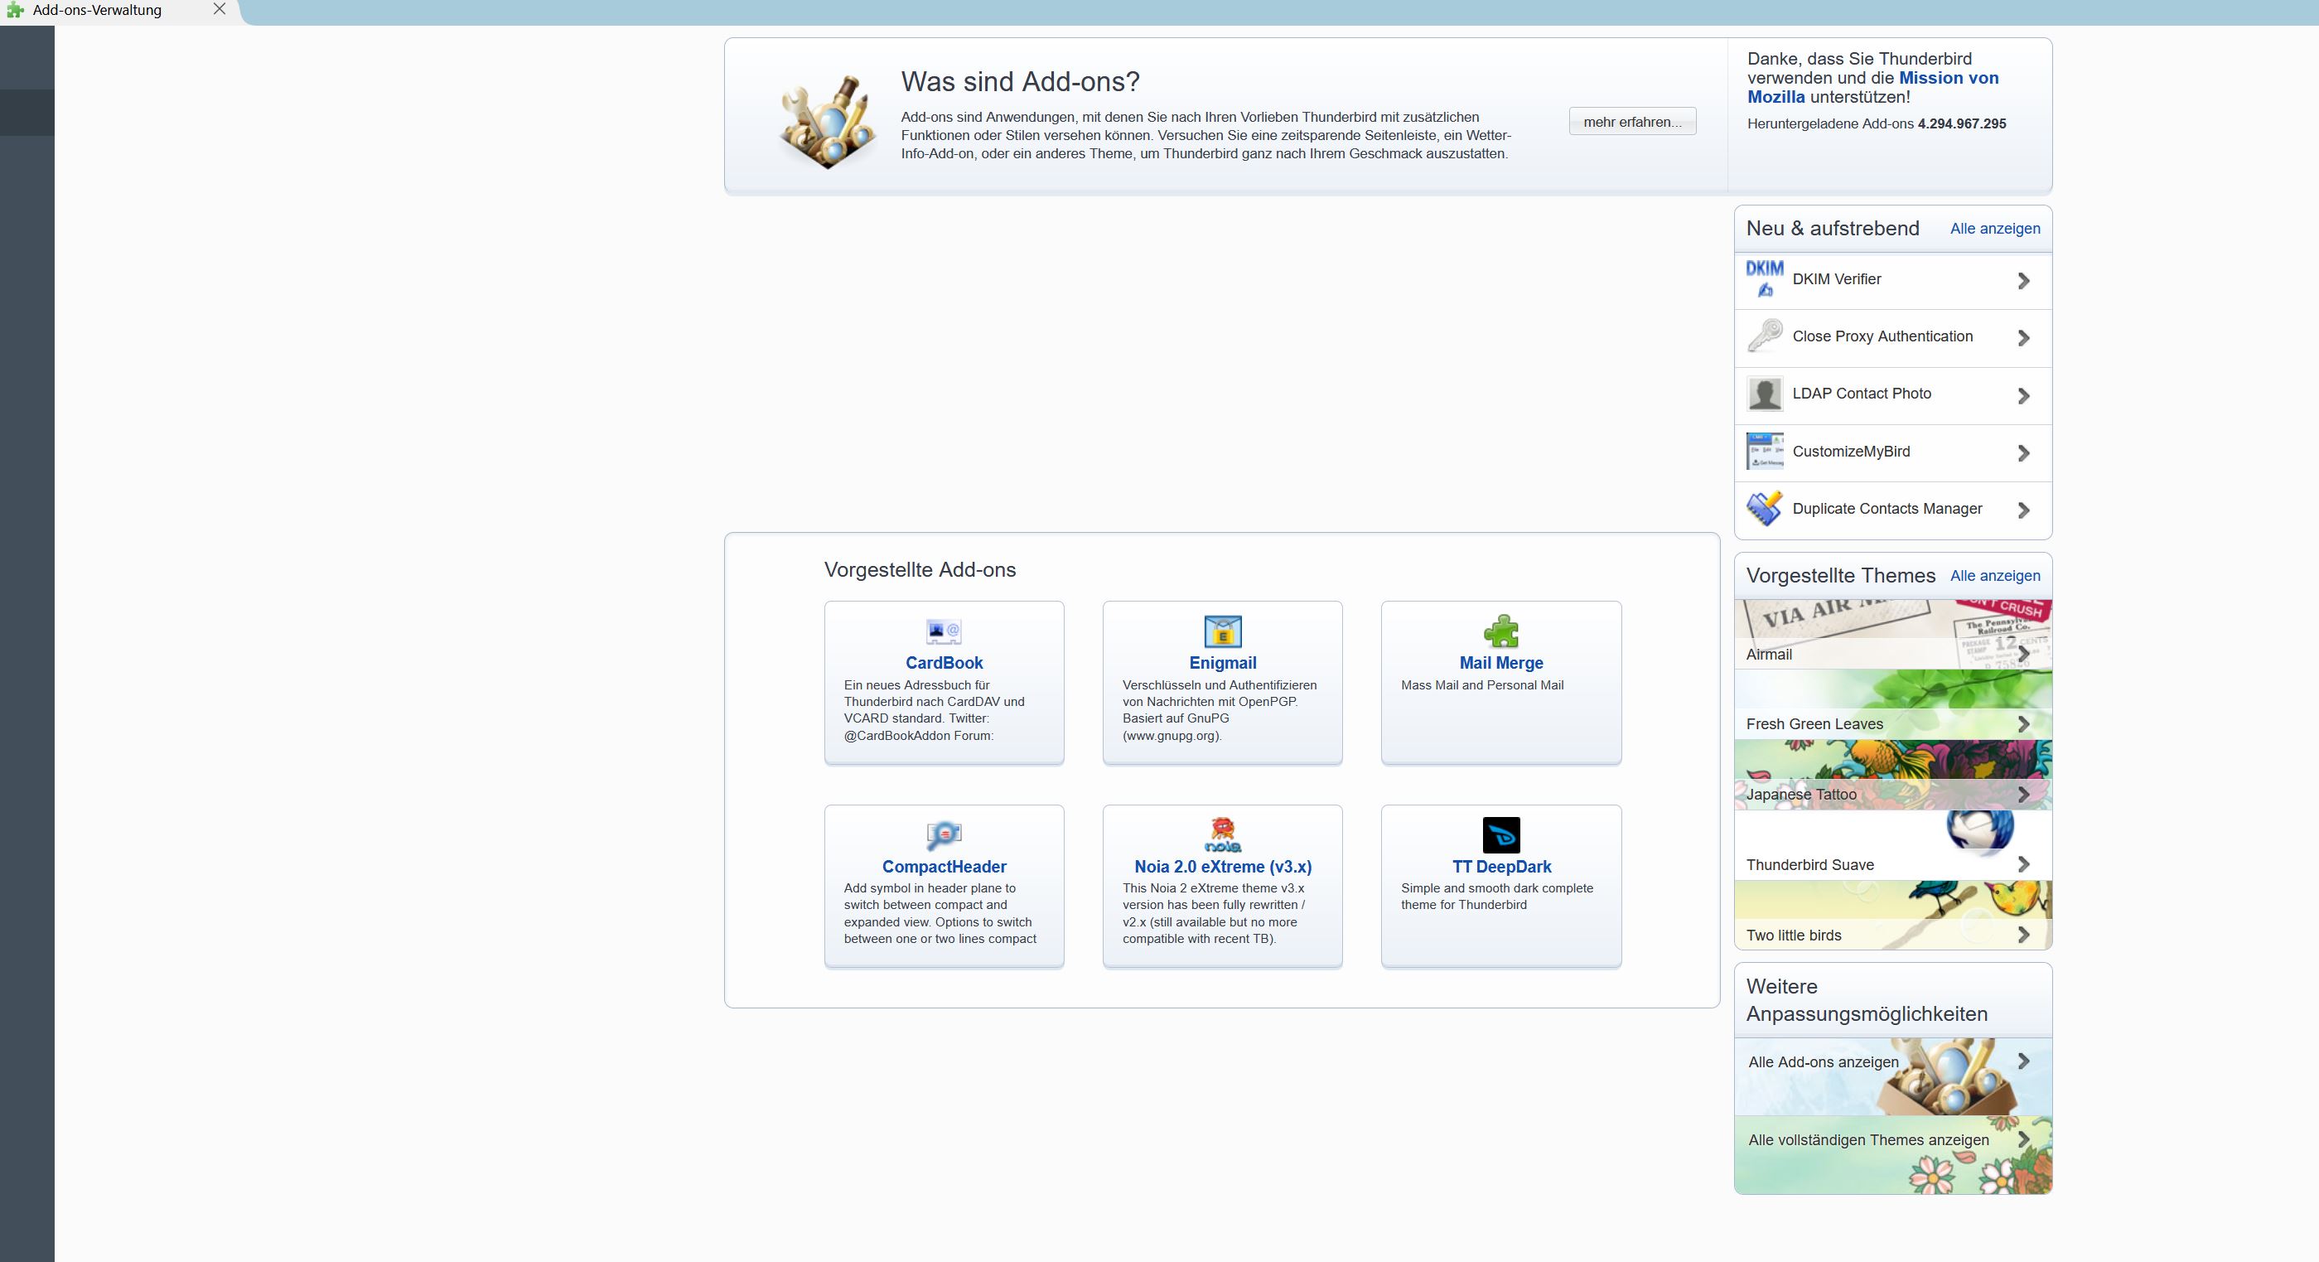The image size is (2319, 1262).
Task: Click the TT DeepDark icon
Action: [x=1500, y=835]
